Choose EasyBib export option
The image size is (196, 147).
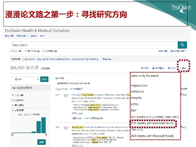click(x=136, y=98)
